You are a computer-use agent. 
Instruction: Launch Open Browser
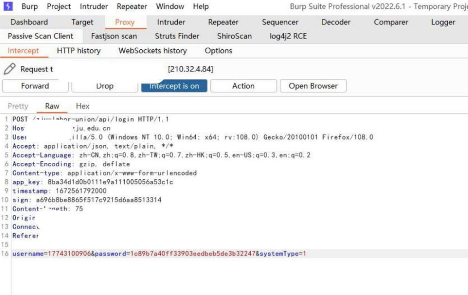tap(313, 86)
